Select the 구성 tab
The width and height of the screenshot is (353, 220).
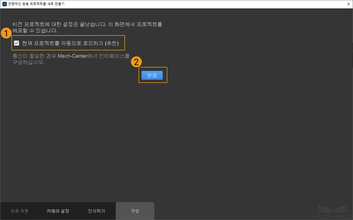[135, 211]
